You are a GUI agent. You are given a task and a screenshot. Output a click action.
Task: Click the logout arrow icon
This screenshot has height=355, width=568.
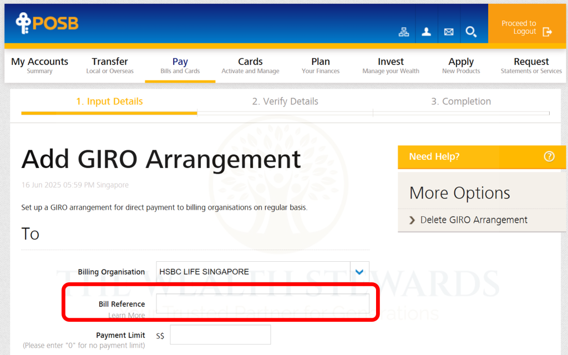pyautogui.click(x=547, y=32)
